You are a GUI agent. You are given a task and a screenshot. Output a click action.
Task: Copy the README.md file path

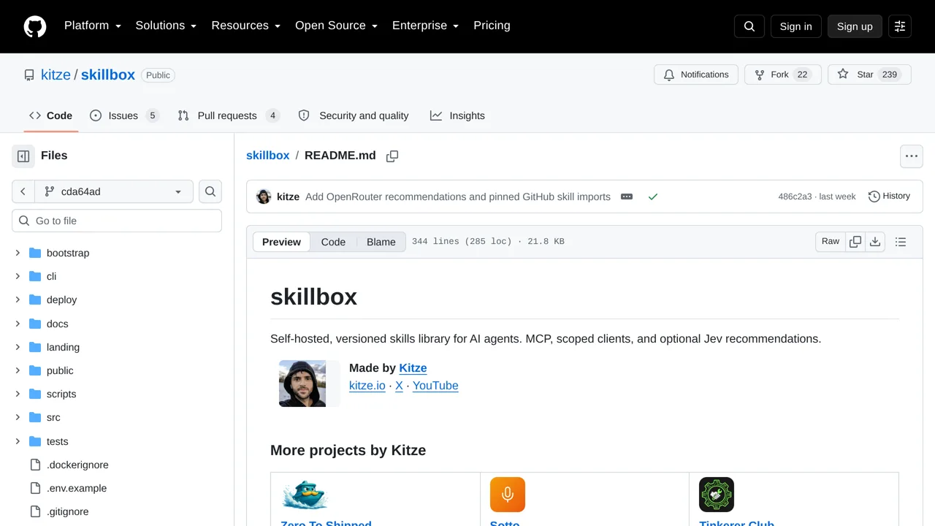click(x=392, y=156)
